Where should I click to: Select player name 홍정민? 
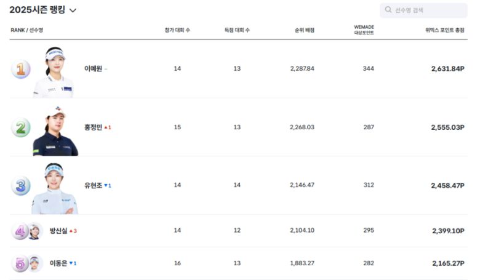92,127
